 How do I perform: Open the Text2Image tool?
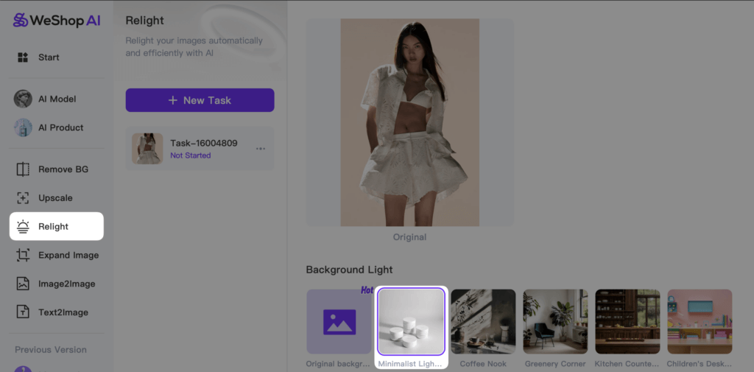pos(56,312)
